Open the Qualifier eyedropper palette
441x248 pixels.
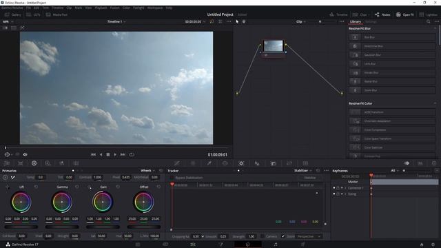209,163
